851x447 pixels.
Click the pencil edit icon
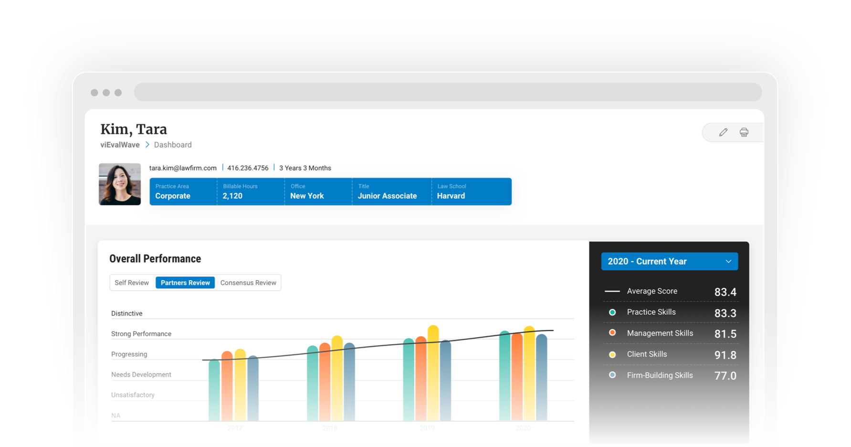tap(723, 132)
